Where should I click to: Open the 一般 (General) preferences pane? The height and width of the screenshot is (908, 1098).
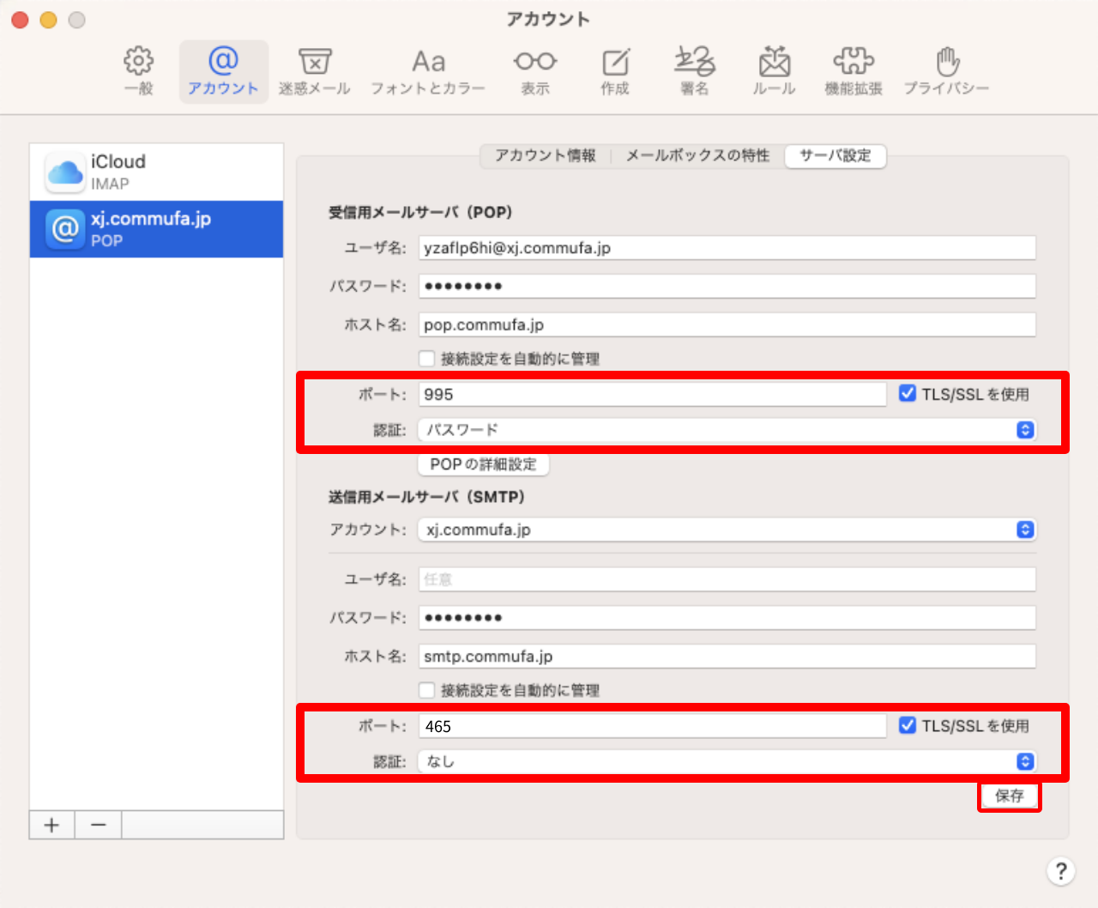[x=139, y=71]
